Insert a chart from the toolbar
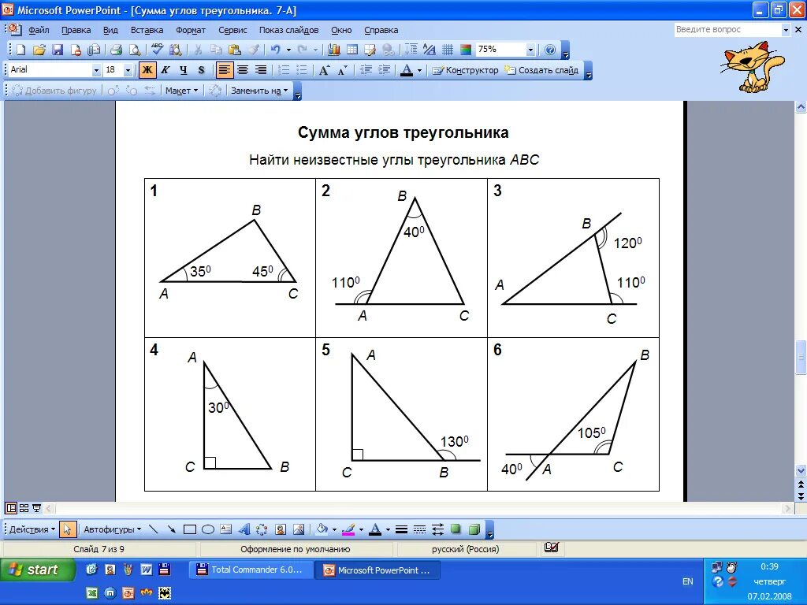The width and height of the screenshot is (807, 605). coord(334,50)
